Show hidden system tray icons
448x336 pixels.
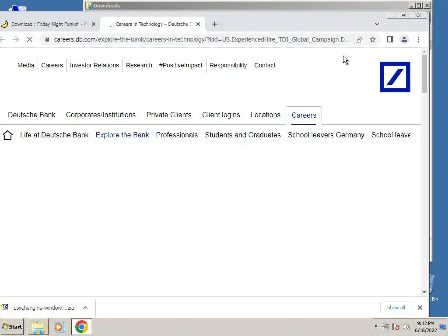(x=376, y=326)
